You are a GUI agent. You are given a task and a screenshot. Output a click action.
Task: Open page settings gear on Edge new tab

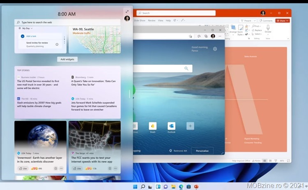pos(215,49)
